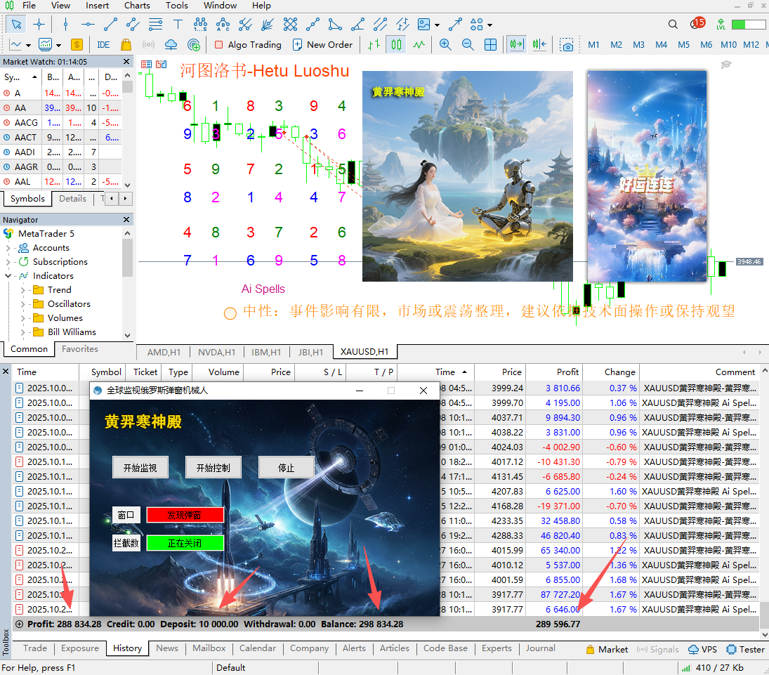Select the text label tool
The image size is (769, 675).
[178, 25]
